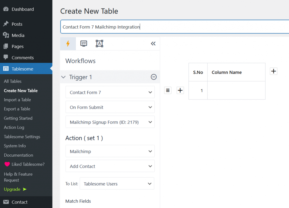Open Getting Started submenu link

point(18,118)
